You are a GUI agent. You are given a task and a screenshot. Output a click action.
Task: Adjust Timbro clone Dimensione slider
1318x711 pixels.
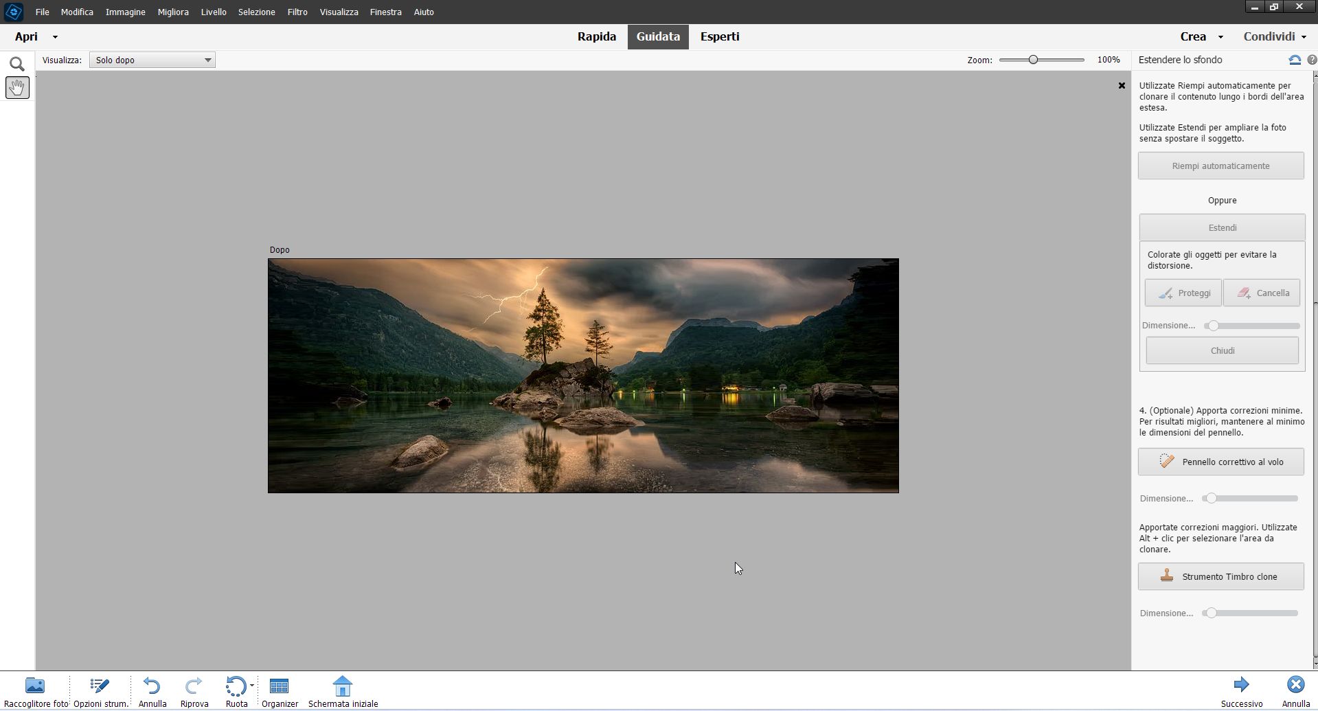click(1212, 613)
